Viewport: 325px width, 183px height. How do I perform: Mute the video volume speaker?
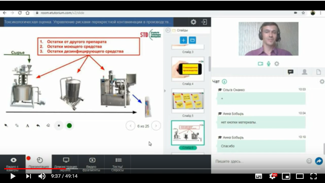42,176
